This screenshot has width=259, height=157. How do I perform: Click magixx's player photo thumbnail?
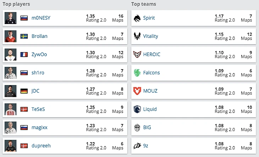pos(11,128)
